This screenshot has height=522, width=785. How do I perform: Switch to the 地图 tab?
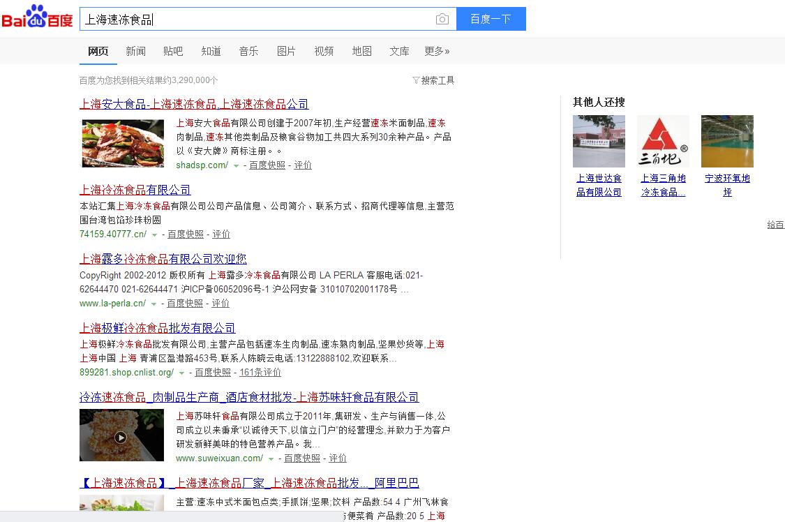(x=362, y=51)
